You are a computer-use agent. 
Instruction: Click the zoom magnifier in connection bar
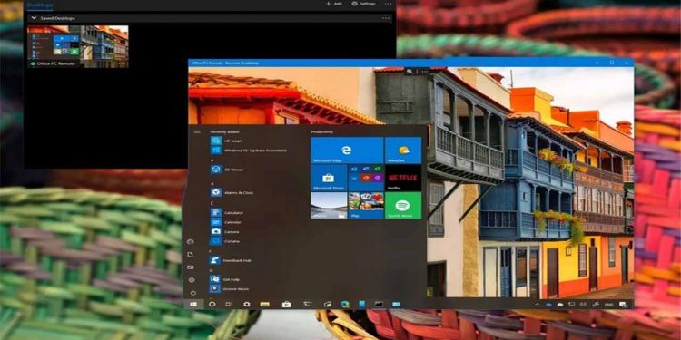click(x=410, y=72)
